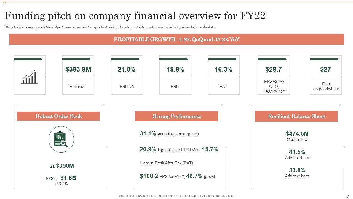Click the $27 final dividend card
Screen dimensions: 353x199
(325, 75)
